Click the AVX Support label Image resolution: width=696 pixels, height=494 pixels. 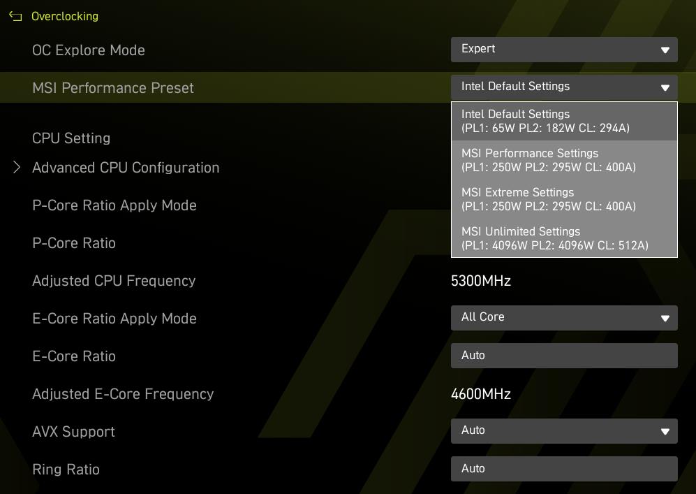pyautogui.click(x=73, y=432)
